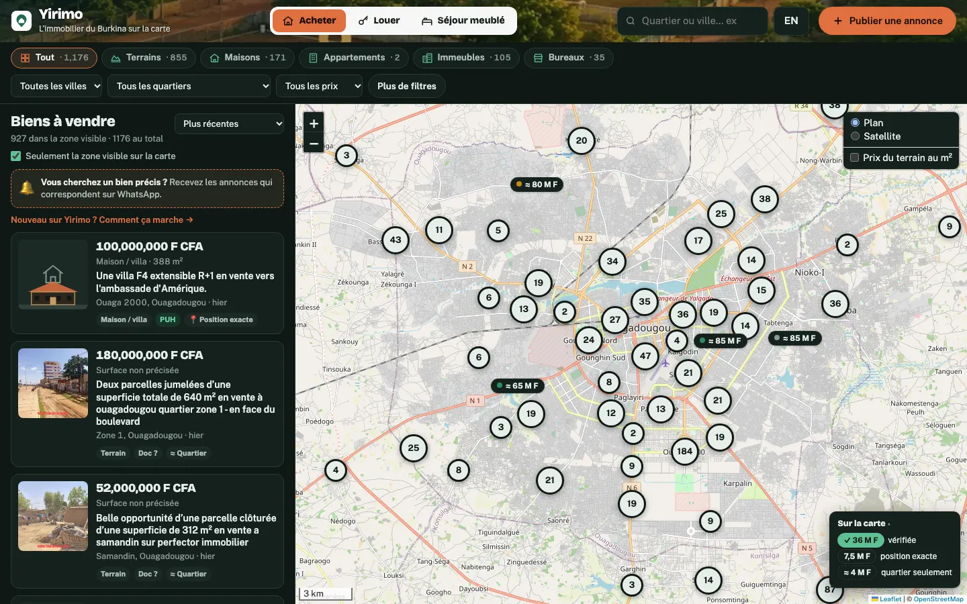Open the 47-listing map cluster
The image size is (967, 604).
point(645,356)
